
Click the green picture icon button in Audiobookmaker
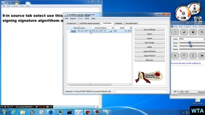click(202, 56)
